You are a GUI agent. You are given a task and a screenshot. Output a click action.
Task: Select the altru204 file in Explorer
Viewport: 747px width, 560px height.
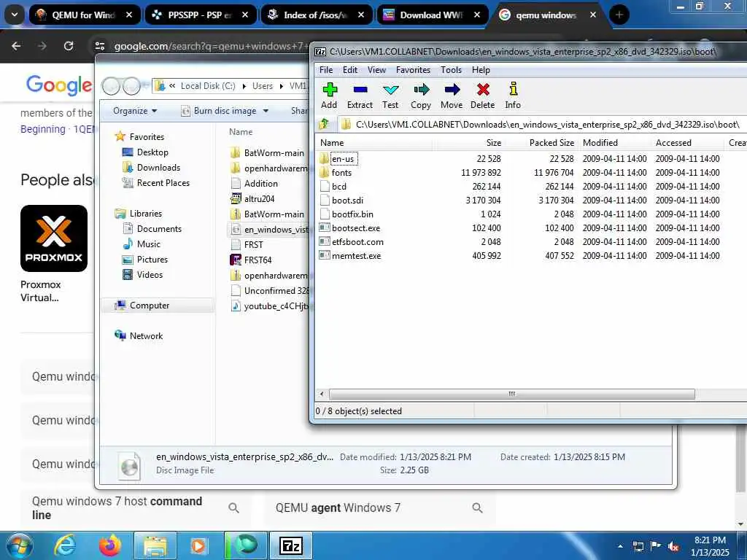[259, 198]
